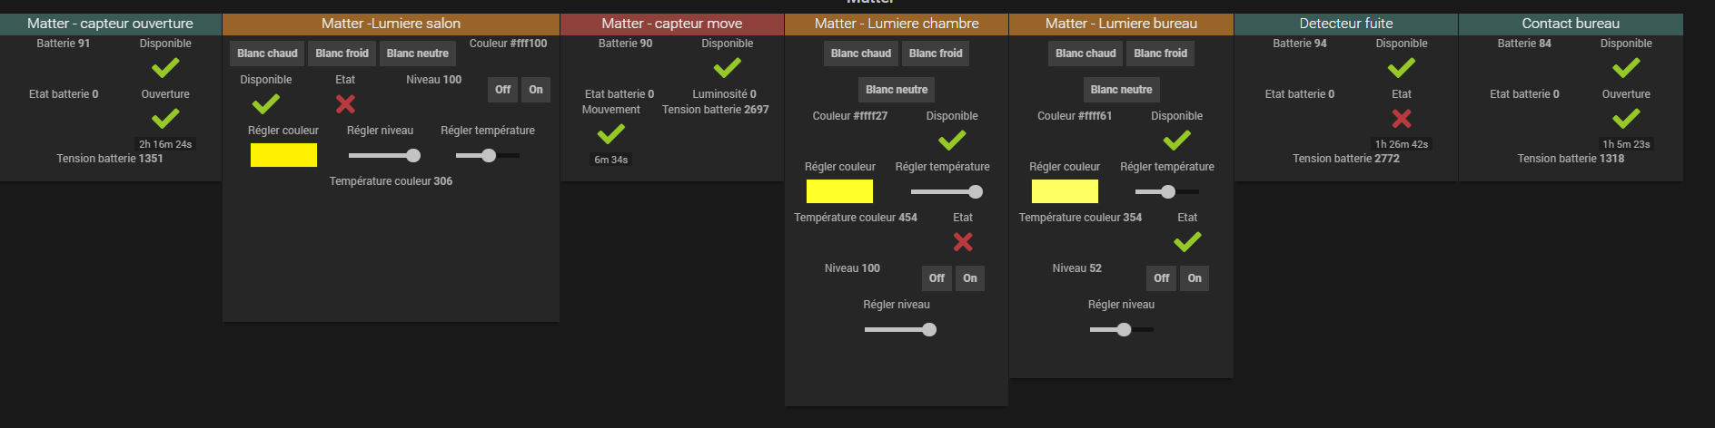
Task: Click Température couleur 454 value
Action: (856, 218)
